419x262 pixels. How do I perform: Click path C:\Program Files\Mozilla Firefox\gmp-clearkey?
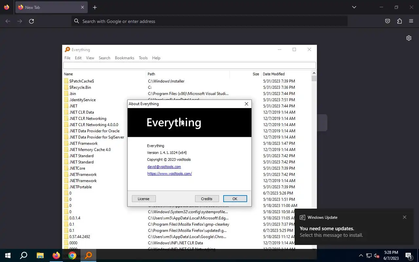(189, 224)
